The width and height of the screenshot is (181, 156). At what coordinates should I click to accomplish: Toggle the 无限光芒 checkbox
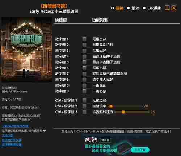(84, 51)
